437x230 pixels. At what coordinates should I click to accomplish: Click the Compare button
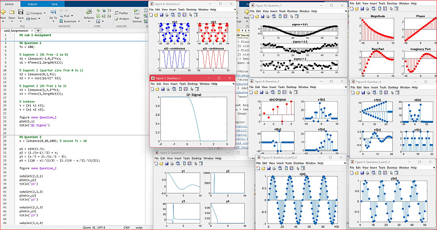tap(34, 13)
